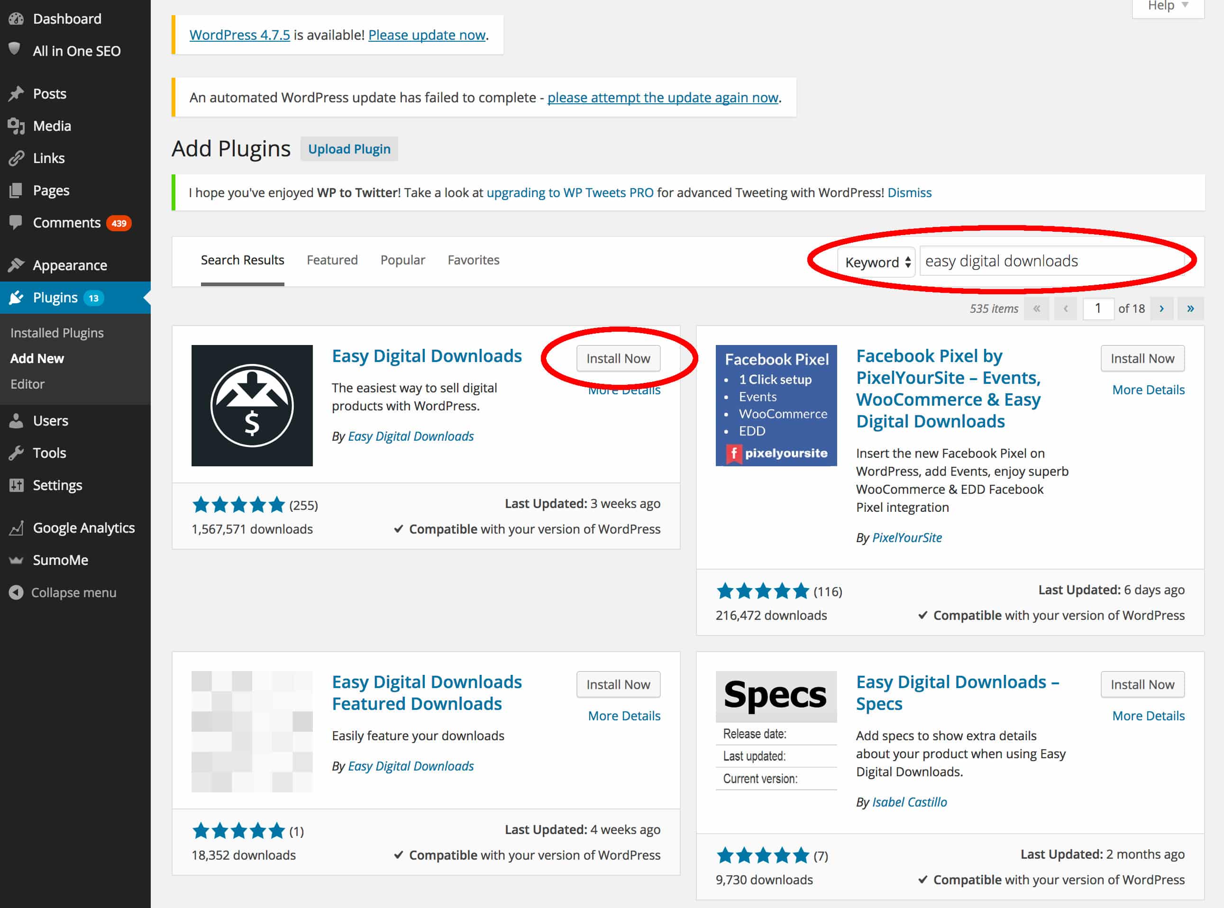Viewport: 1224px width, 908px height.
Task: Click the Posts pushpin icon
Action: tap(16, 93)
